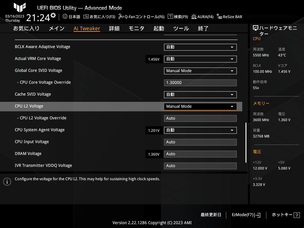Click the TUF logo at top

(20, 7)
